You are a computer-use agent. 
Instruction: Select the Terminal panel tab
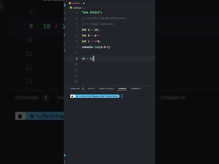point(122,89)
